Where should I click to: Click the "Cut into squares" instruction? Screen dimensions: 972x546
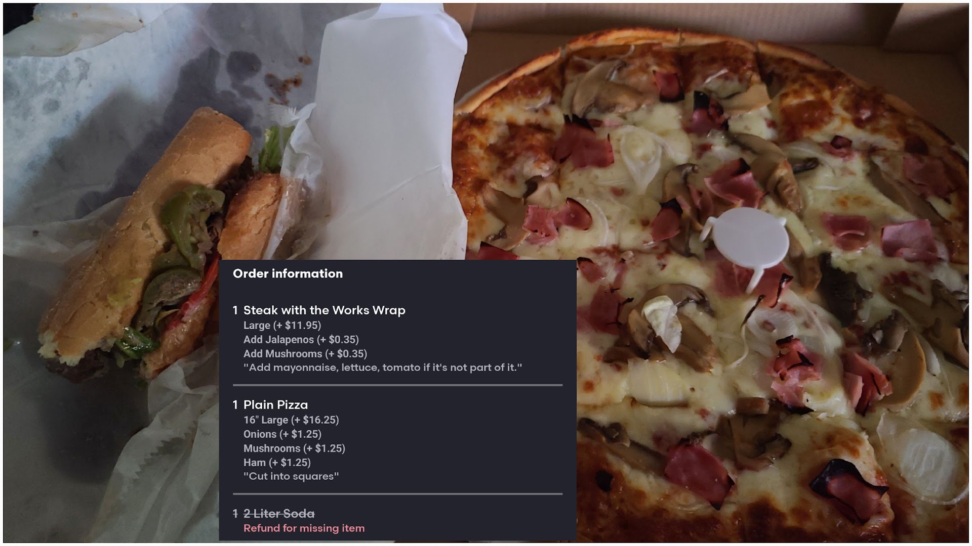click(x=291, y=476)
